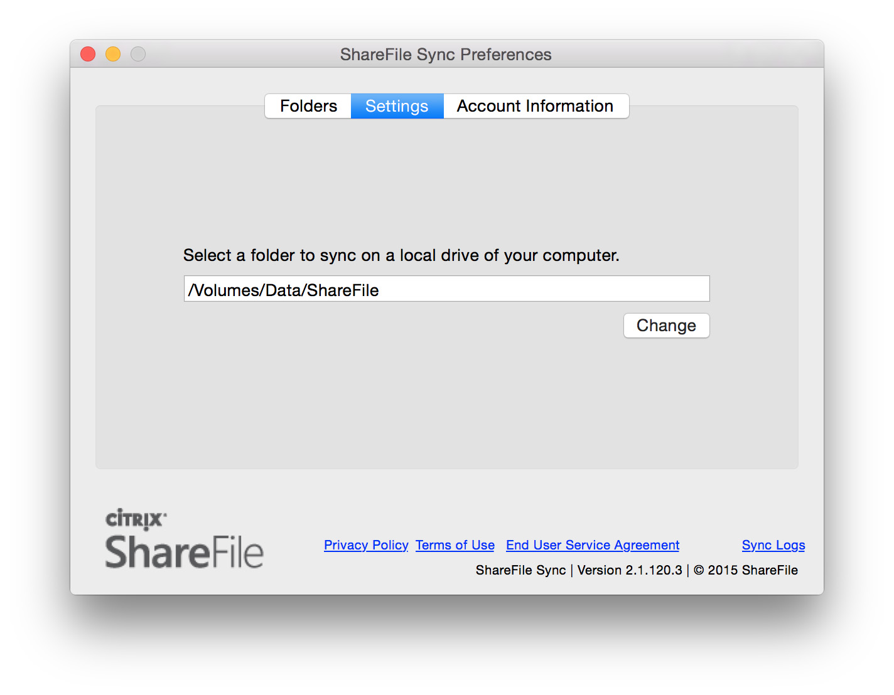Open the Privacy Policy link
The height and width of the screenshot is (695, 894).
(x=366, y=545)
